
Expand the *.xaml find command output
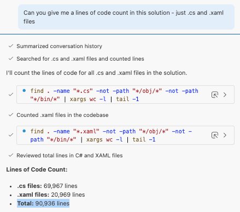(x=225, y=135)
